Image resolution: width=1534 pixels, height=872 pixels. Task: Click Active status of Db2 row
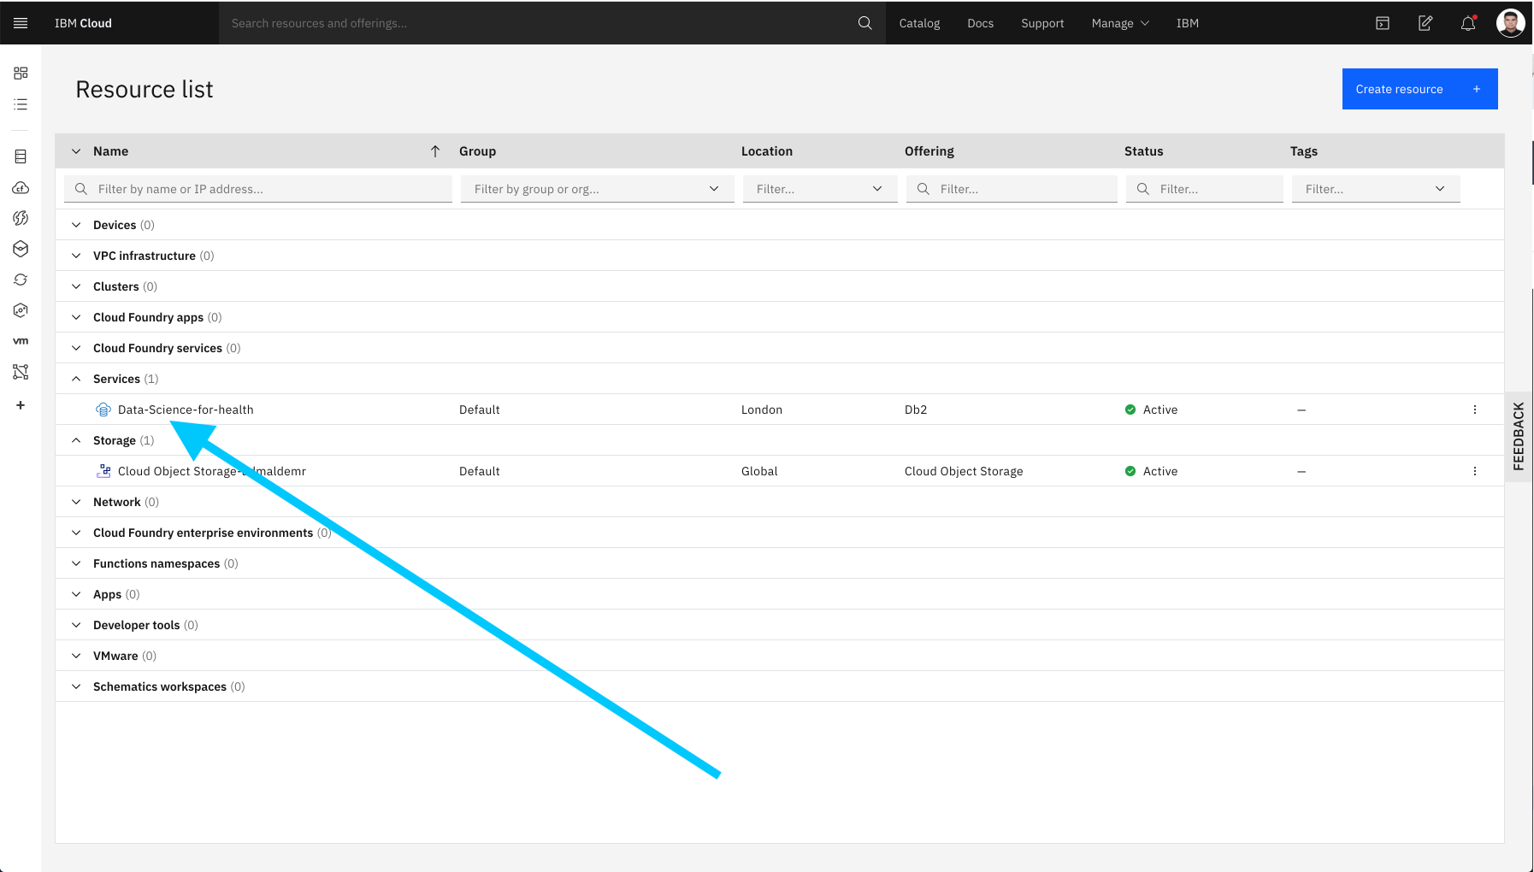1151,409
